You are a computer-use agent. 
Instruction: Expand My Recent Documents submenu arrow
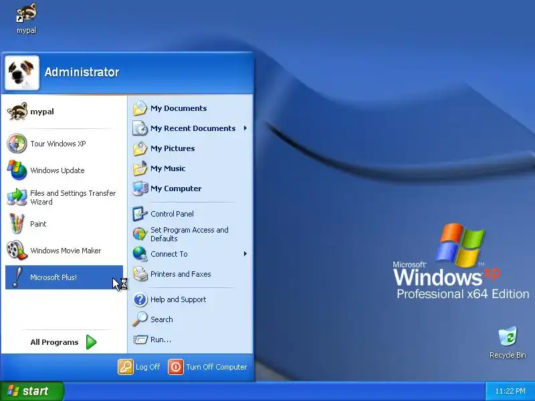pos(245,128)
